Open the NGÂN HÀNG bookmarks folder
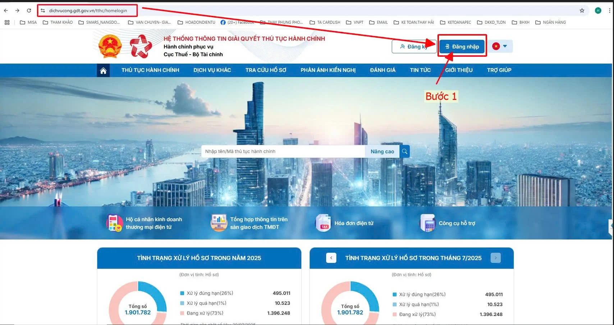Viewport: 614px width, 325px height. [551, 22]
